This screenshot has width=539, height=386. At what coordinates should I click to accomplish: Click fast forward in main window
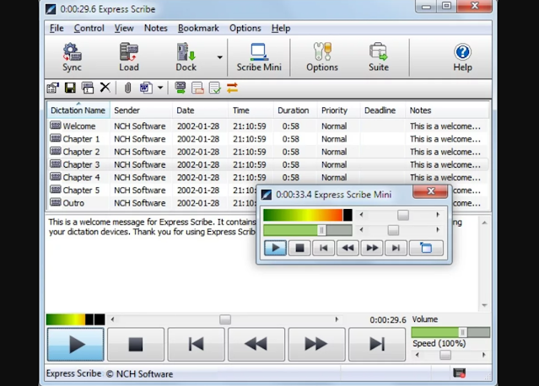click(316, 344)
